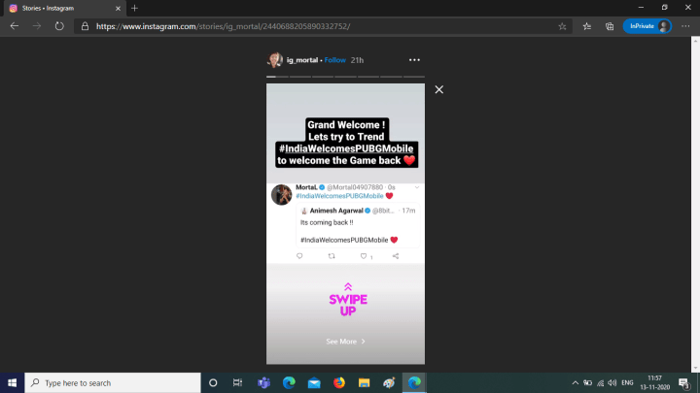Select the Stories Instagram tab
The width and height of the screenshot is (700, 393).
click(63, 8)
